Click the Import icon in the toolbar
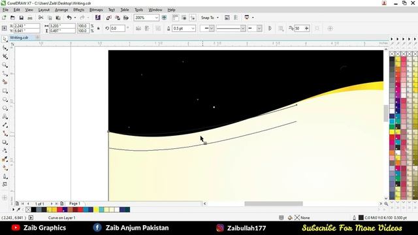Viewport: 418px width, 235px height. pos(109,18)
